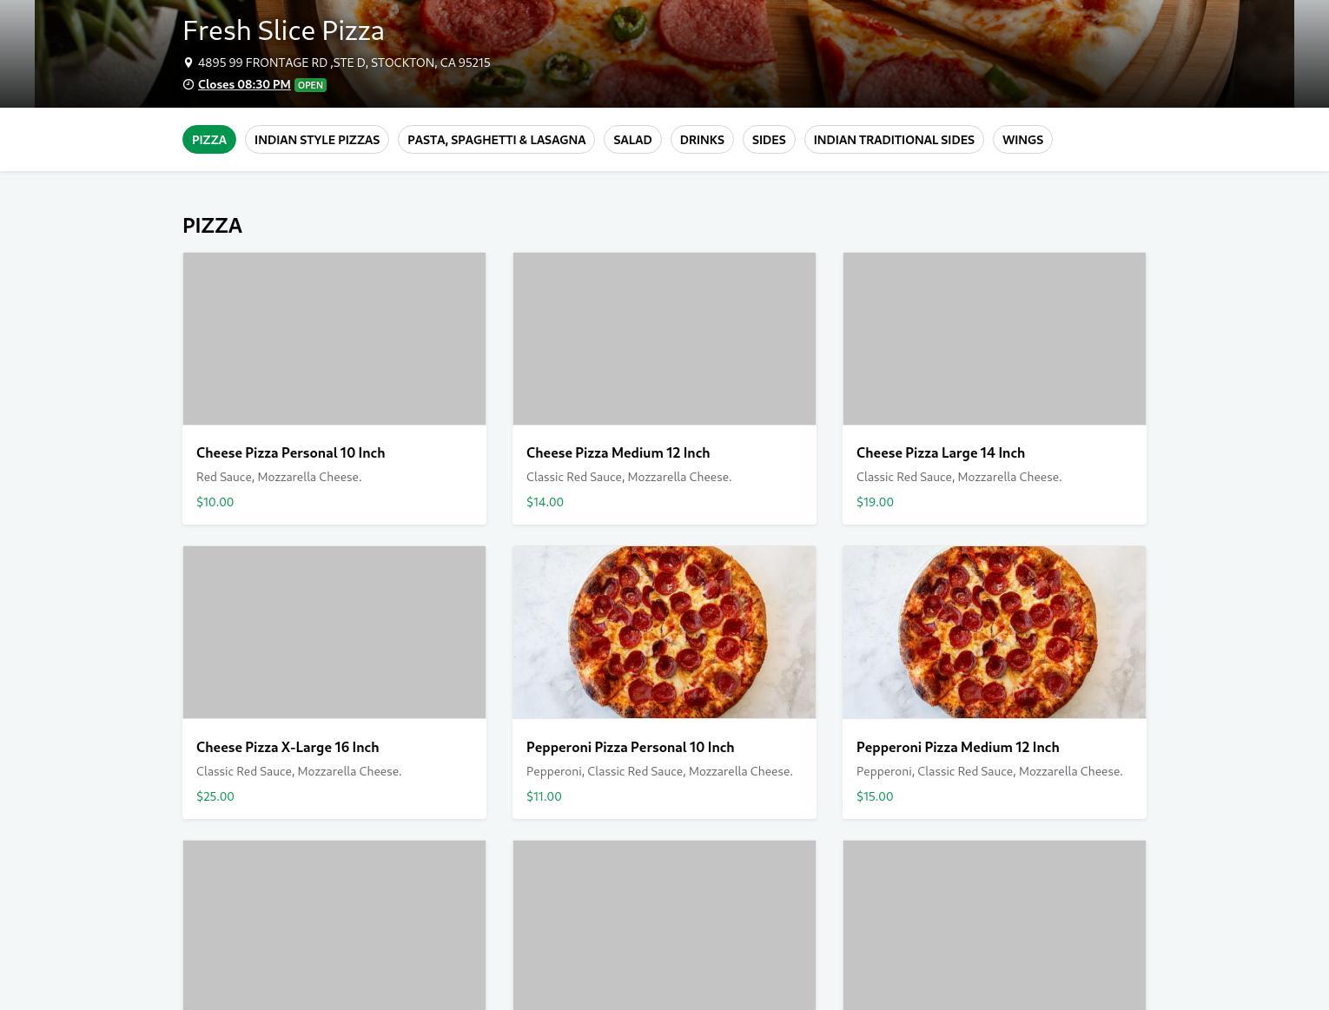
Task: Click the OPEN status badge
Action: point(310,85)
